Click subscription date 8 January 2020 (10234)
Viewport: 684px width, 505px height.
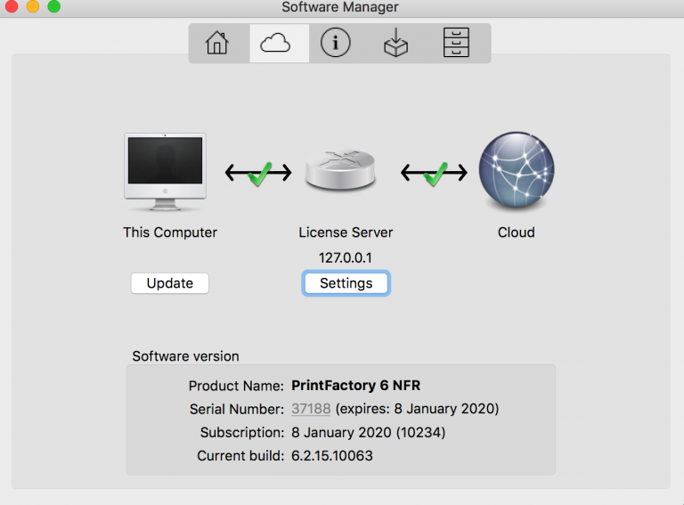point(368,433)
